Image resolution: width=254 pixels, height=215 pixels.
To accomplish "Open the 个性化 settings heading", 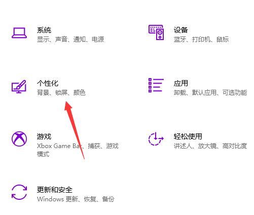I will click(48, 83).
